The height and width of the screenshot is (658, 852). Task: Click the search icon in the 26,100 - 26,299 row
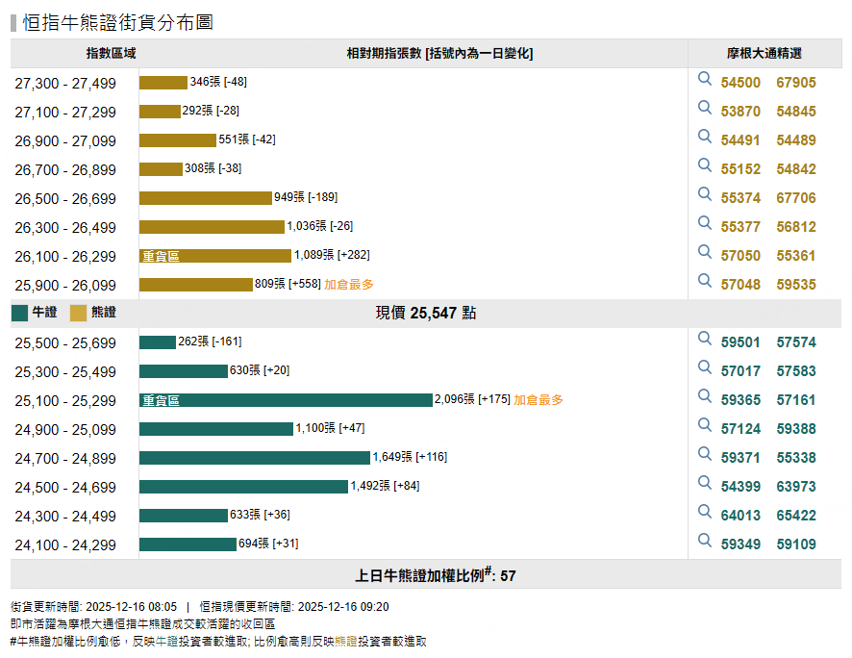(x=705, y=252)
